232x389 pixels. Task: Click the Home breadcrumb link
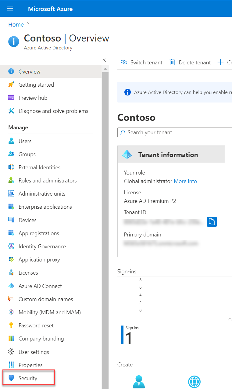tap(16, 24)
